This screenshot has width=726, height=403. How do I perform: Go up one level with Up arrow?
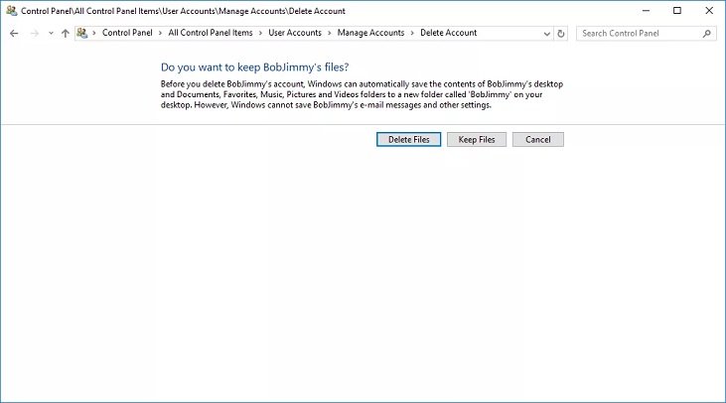[x=66, y=33]
